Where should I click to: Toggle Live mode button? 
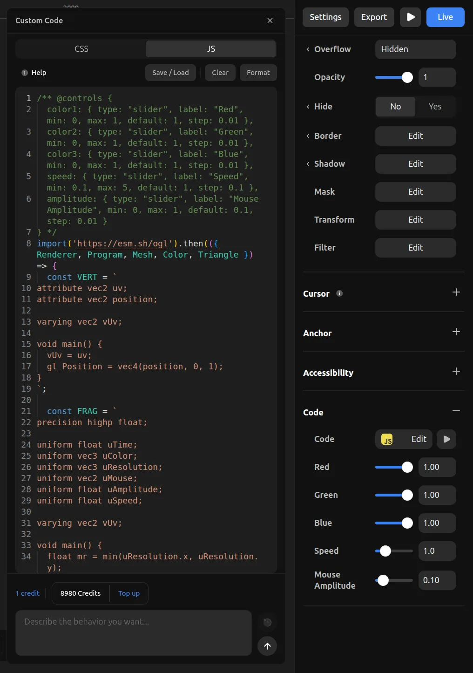(445, 17)
